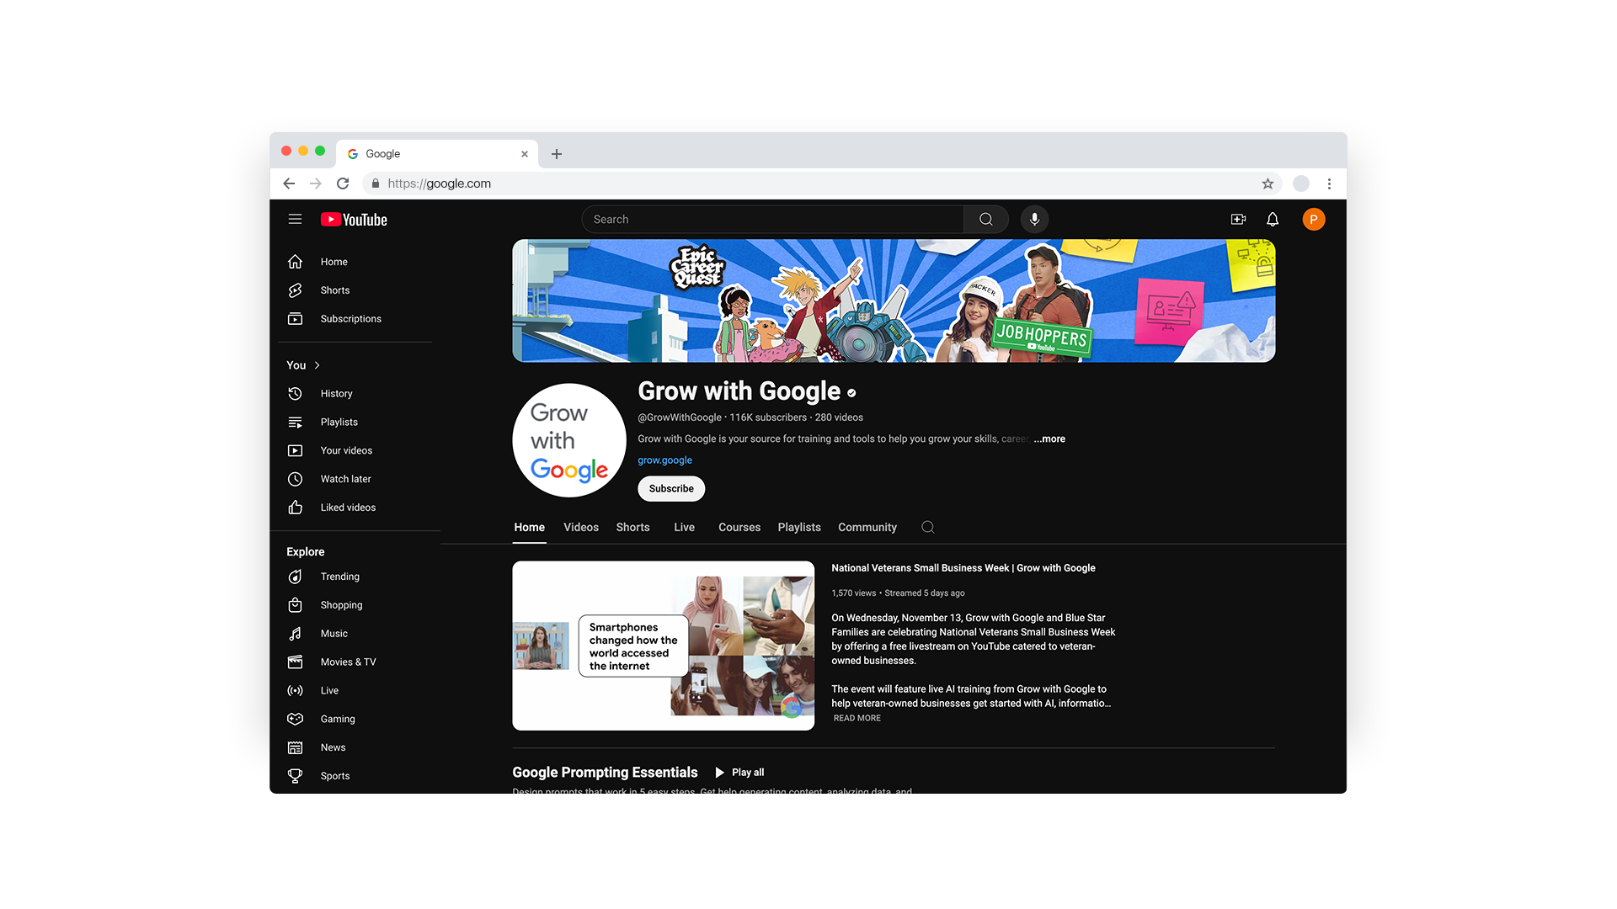Expand the channel description with ...more
This screenshot has height=909, width=1617.
(1049, 439)
